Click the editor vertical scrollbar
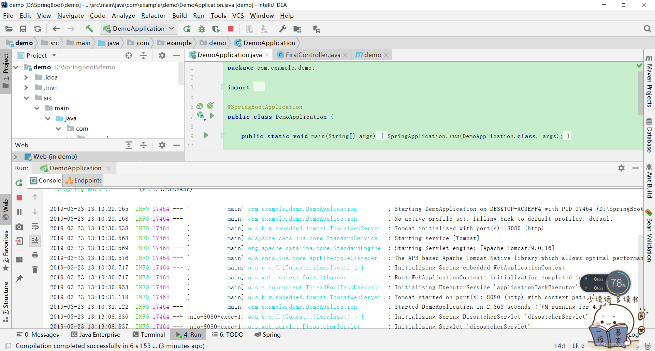 point(640,93)
